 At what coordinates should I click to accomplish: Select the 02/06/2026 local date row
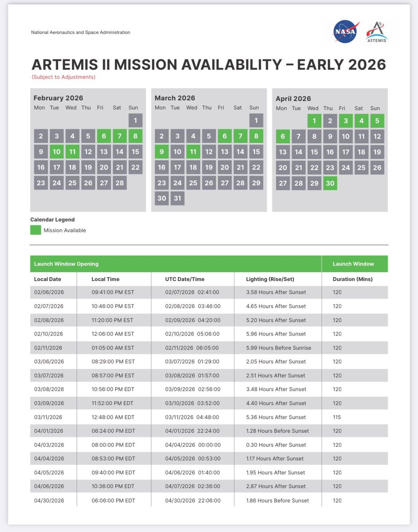tap(49, 293)
